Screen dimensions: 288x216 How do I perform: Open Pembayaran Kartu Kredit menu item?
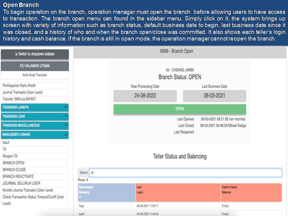tap(19, 85)
